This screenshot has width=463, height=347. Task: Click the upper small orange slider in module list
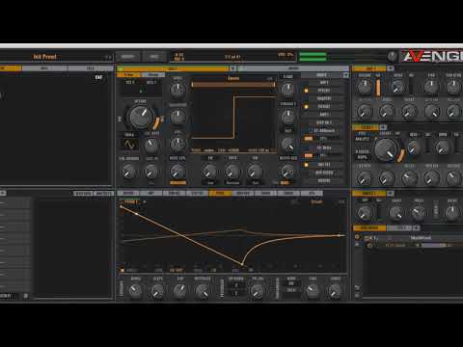(x=309, y=139)
